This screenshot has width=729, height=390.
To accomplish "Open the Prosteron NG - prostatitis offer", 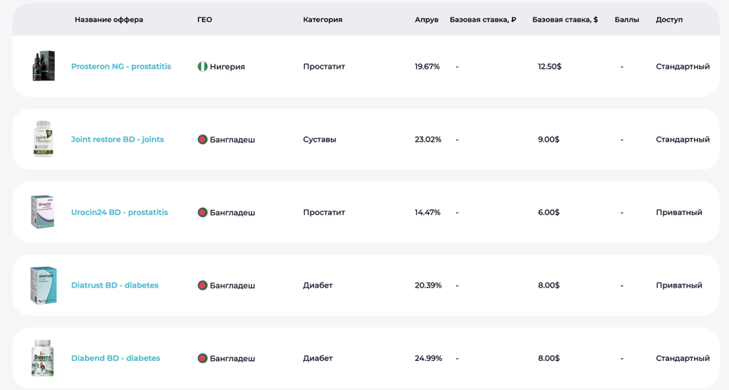I will click(x=121, y=67).
